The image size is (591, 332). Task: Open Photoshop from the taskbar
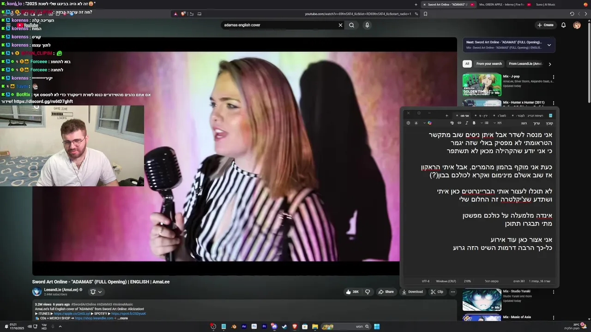click(x=254, y=326)
